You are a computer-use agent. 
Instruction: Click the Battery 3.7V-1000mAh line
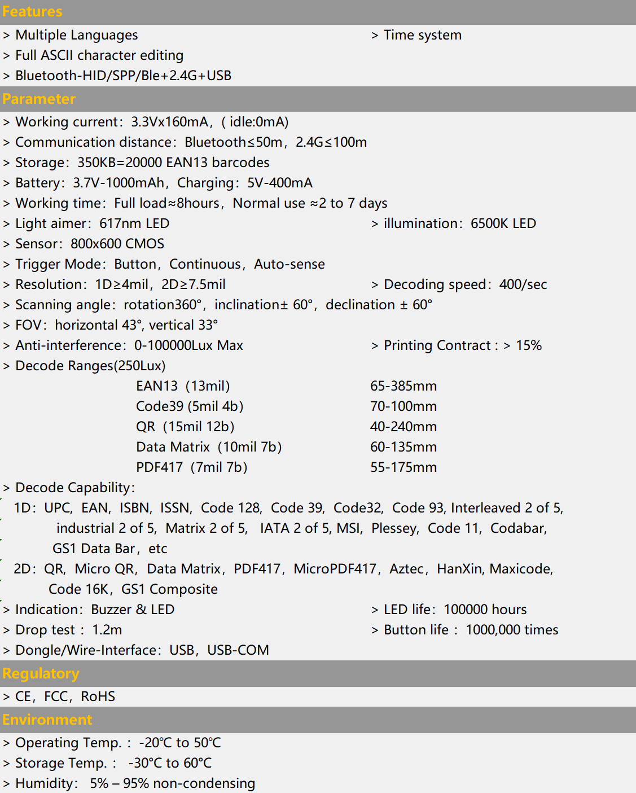[x=158, y=183]
